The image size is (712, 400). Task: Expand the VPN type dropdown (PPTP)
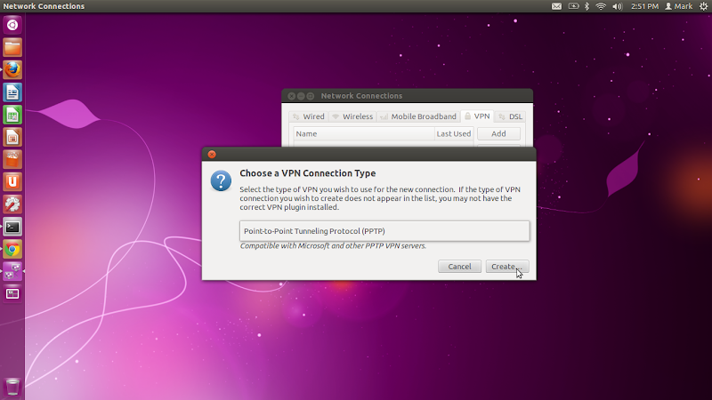(384, 231)
